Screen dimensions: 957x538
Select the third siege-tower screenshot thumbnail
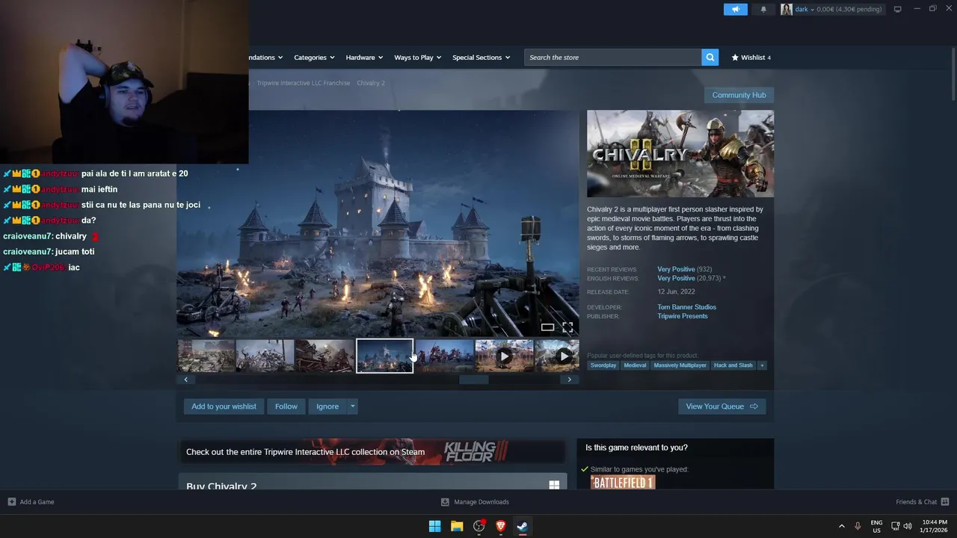pos(324,356)
